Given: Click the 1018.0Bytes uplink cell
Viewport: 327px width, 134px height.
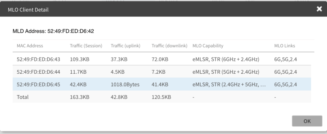Looking at the screenshot, I should tap(125, 85).
